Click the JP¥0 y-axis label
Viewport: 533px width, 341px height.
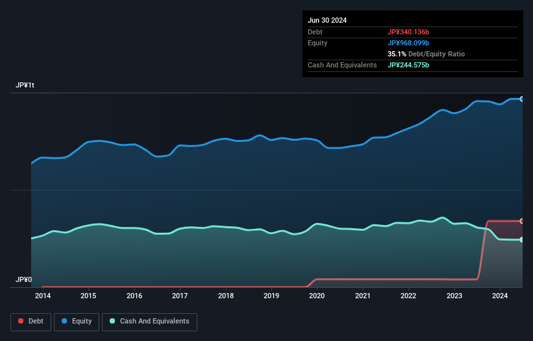[24, 279]
